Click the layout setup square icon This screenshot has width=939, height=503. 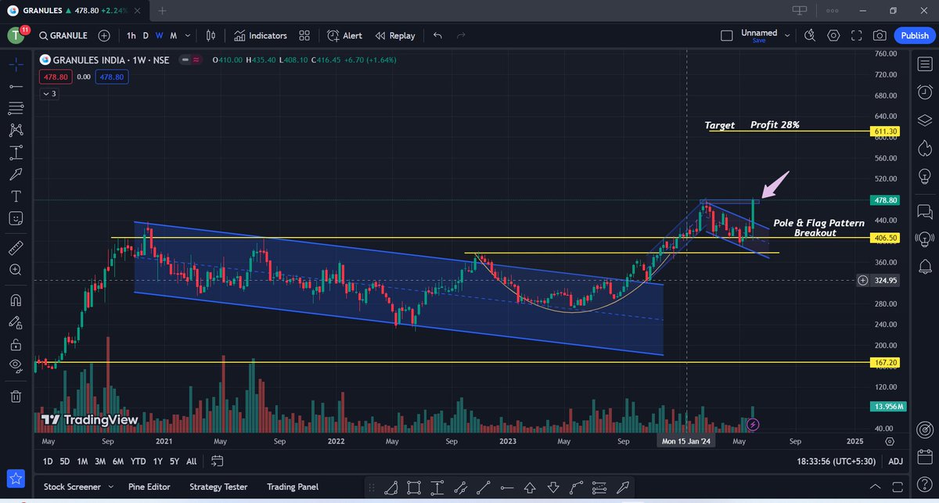click(x=727, y=36)
